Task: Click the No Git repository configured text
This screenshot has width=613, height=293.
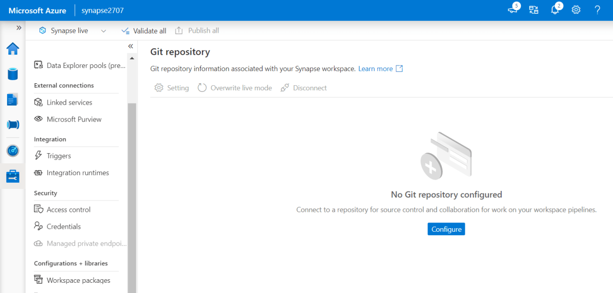Action: 446,194
